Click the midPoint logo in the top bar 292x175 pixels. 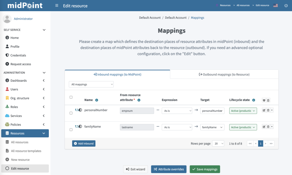[24, 5]
